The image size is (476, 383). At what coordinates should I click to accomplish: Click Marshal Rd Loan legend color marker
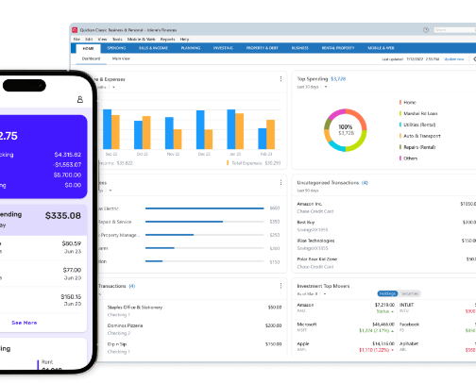tap(400, 113)
